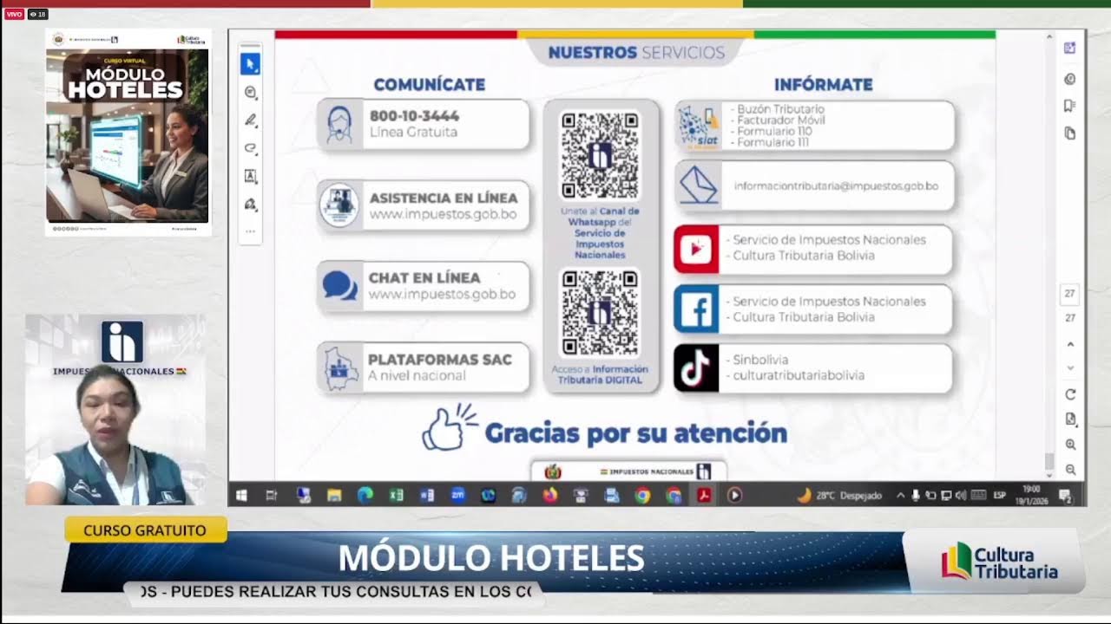Click the Nuestros Servicios heading

636,53
